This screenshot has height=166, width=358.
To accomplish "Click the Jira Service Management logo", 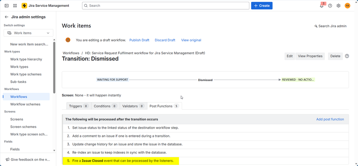I will click(24, 6).
